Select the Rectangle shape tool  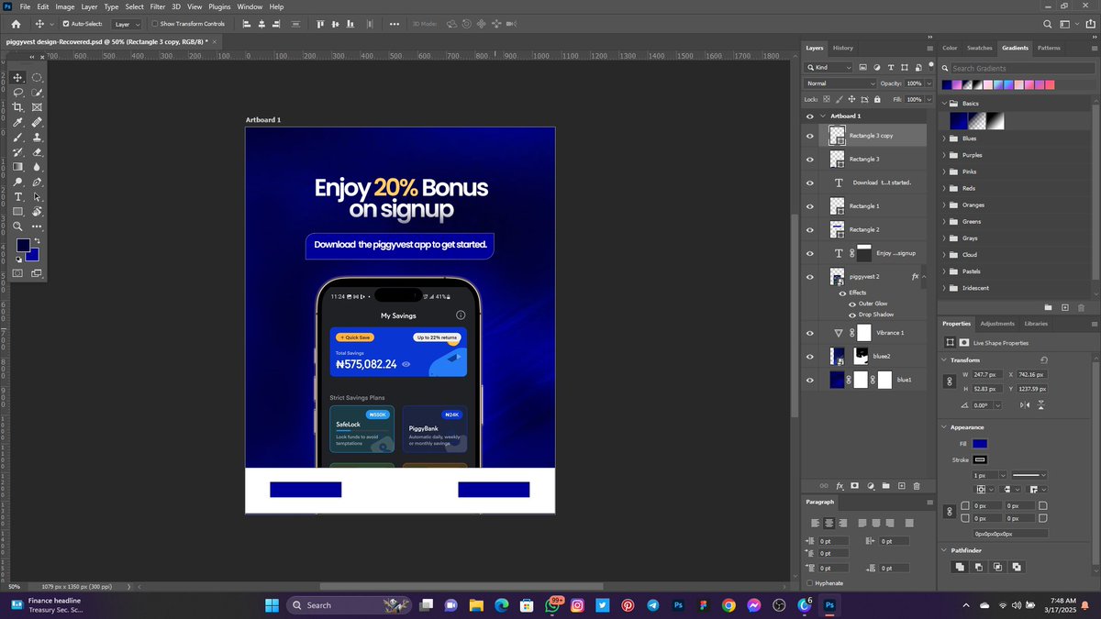(18, 212)
